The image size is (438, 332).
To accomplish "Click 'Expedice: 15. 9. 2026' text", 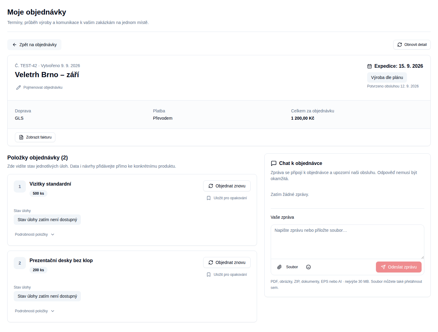I will coord(399,66).
